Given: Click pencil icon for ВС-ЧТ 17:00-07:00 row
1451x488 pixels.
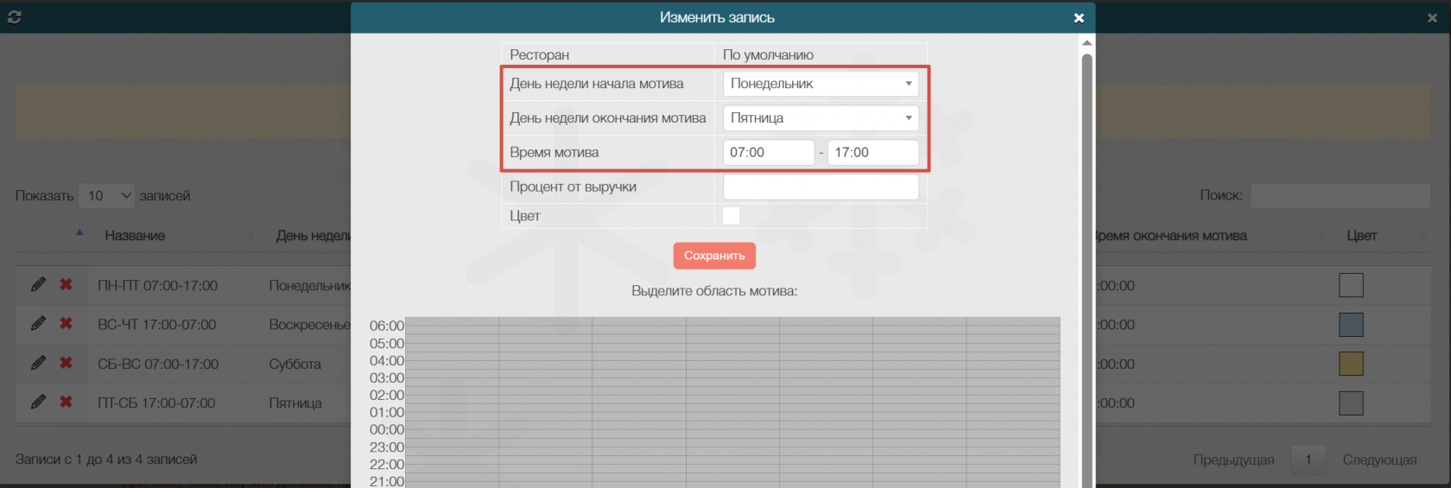Looking at the screenshot, I should tap(38, 323).
